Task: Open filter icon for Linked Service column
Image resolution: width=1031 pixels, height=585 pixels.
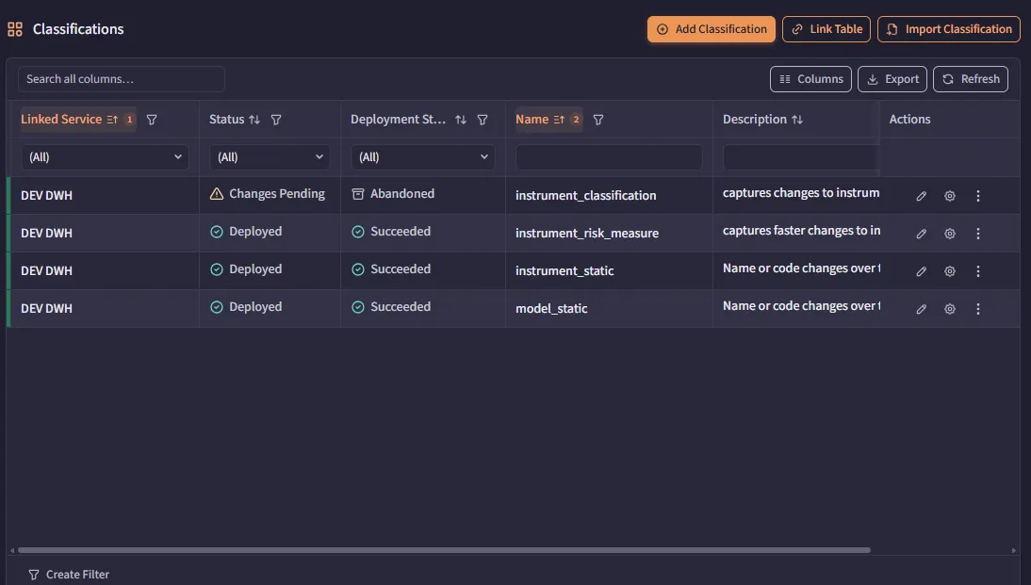Action: click(x=151, y=120)
